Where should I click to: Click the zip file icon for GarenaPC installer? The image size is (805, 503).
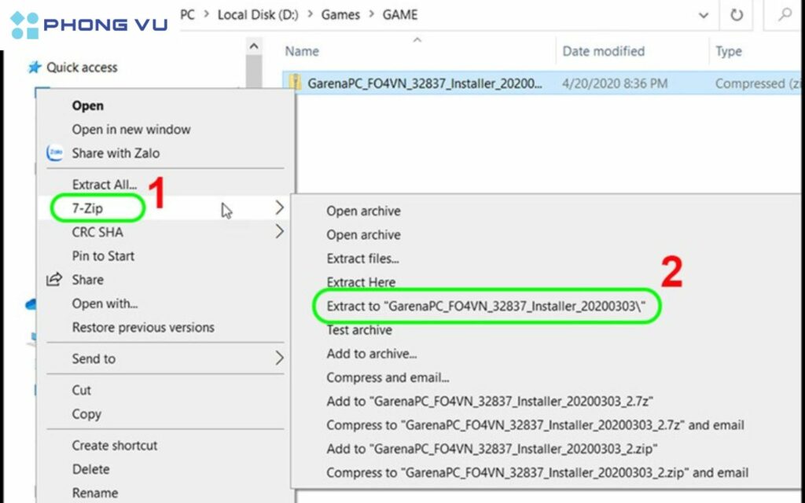coord(296,83)
